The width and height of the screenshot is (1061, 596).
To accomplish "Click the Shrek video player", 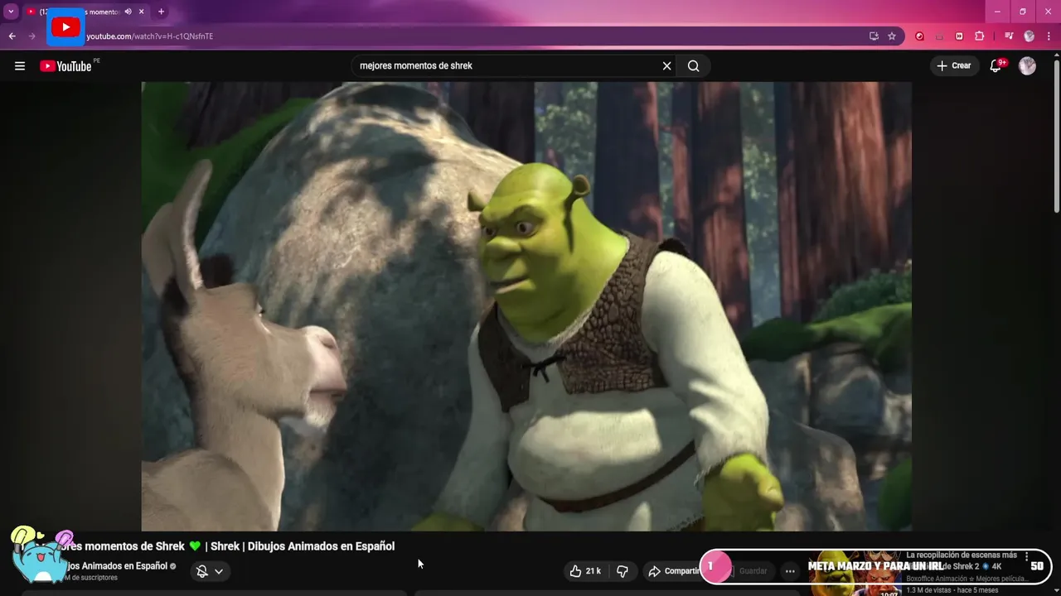I will 526,306.
